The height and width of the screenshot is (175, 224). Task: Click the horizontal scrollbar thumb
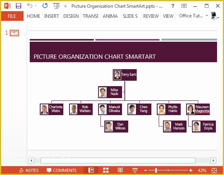click(x=118, y=160)
